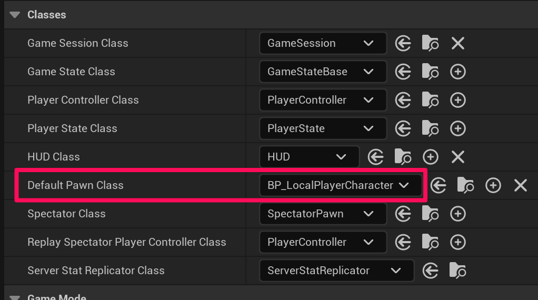This screenshot has width=538, height=300.
Task: Open the Default Pawn Class dropdown
Action: pos(341,185)
